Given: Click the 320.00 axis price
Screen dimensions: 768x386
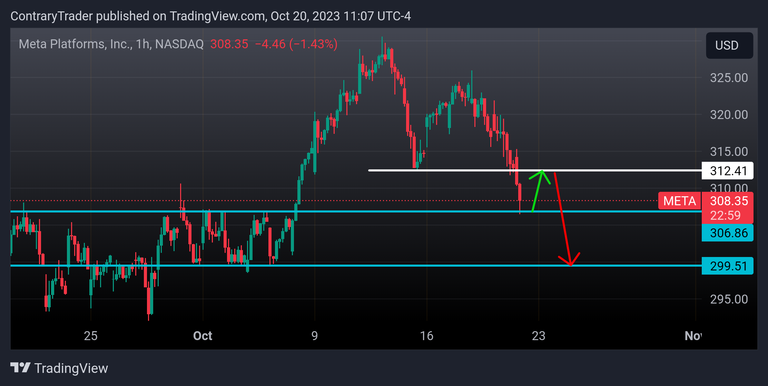Looking at the screenshot, I should click(729, 115).
